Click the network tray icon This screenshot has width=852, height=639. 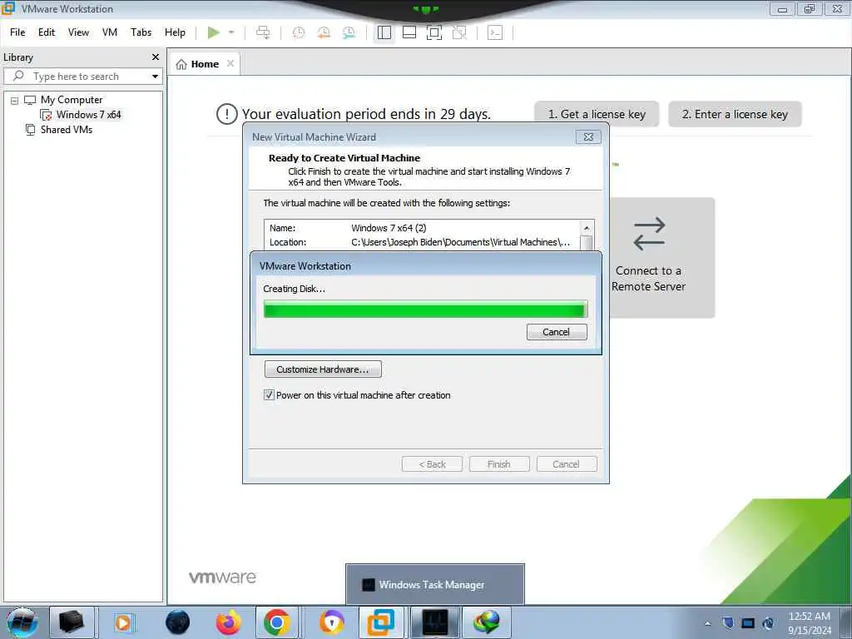tap(748, 623)
